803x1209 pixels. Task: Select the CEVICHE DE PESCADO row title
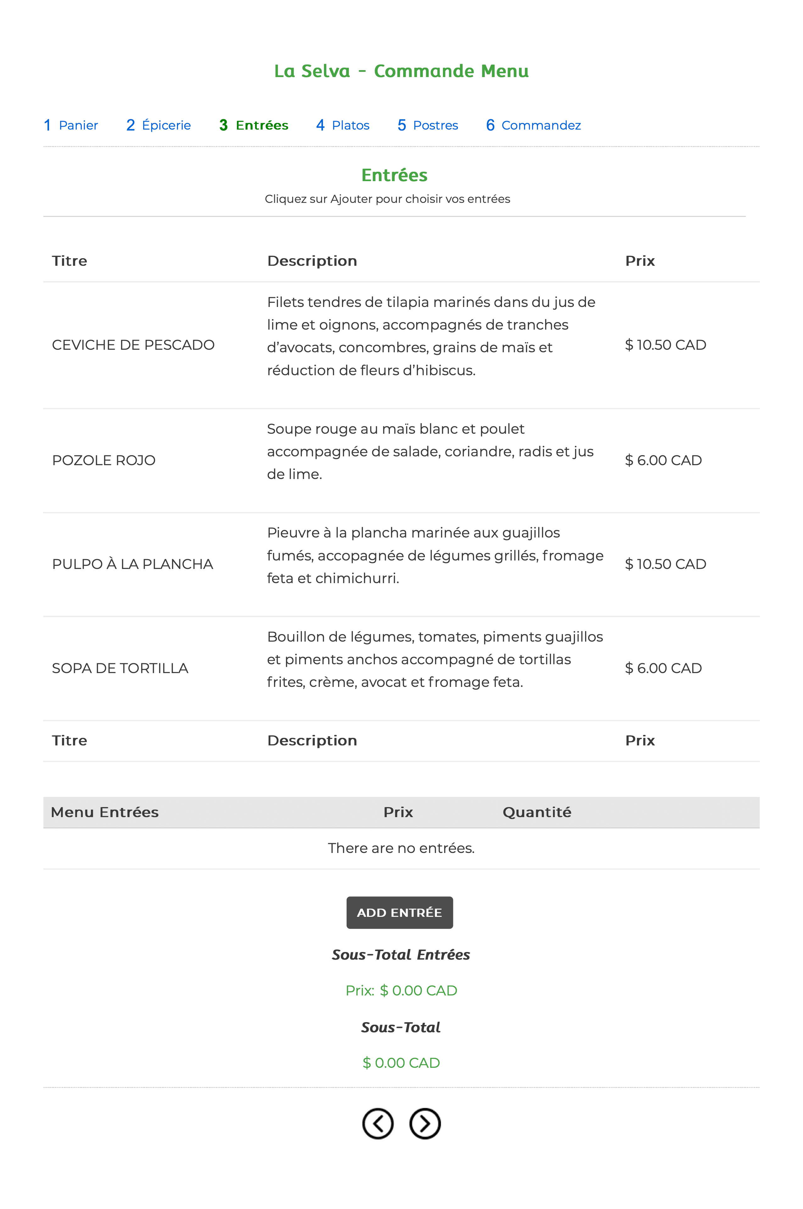[133, 345]
